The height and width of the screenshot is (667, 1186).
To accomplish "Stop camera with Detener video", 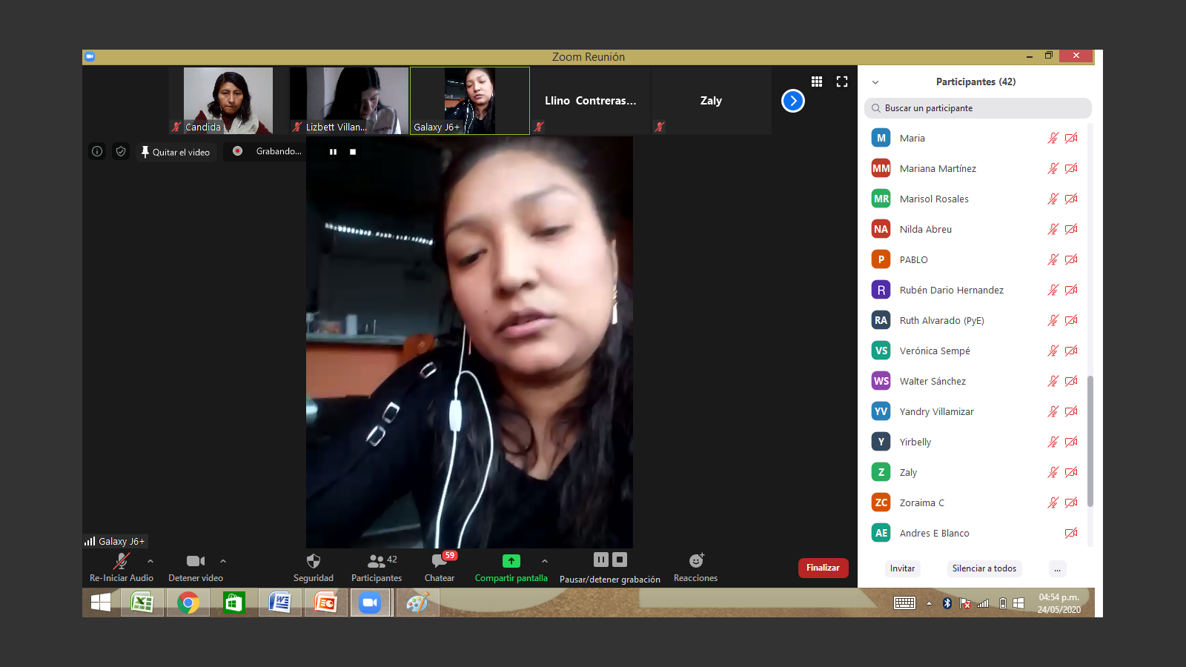I will click(x=196, y=567).
